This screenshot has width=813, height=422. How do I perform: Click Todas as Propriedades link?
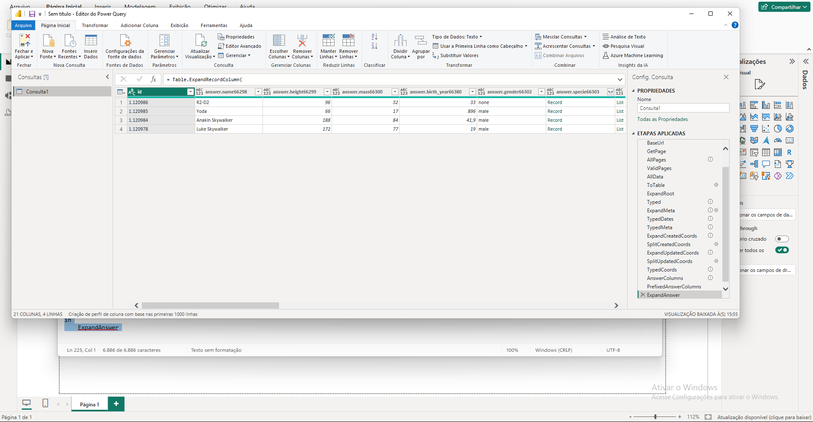(662, 119)
